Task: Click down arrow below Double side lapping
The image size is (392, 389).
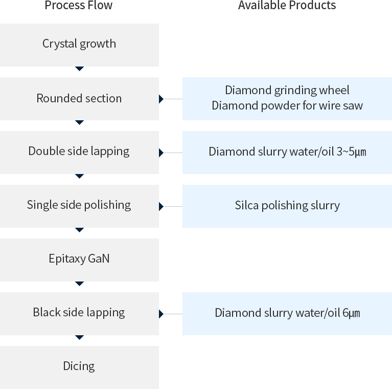Action: [x=79, y=176]
